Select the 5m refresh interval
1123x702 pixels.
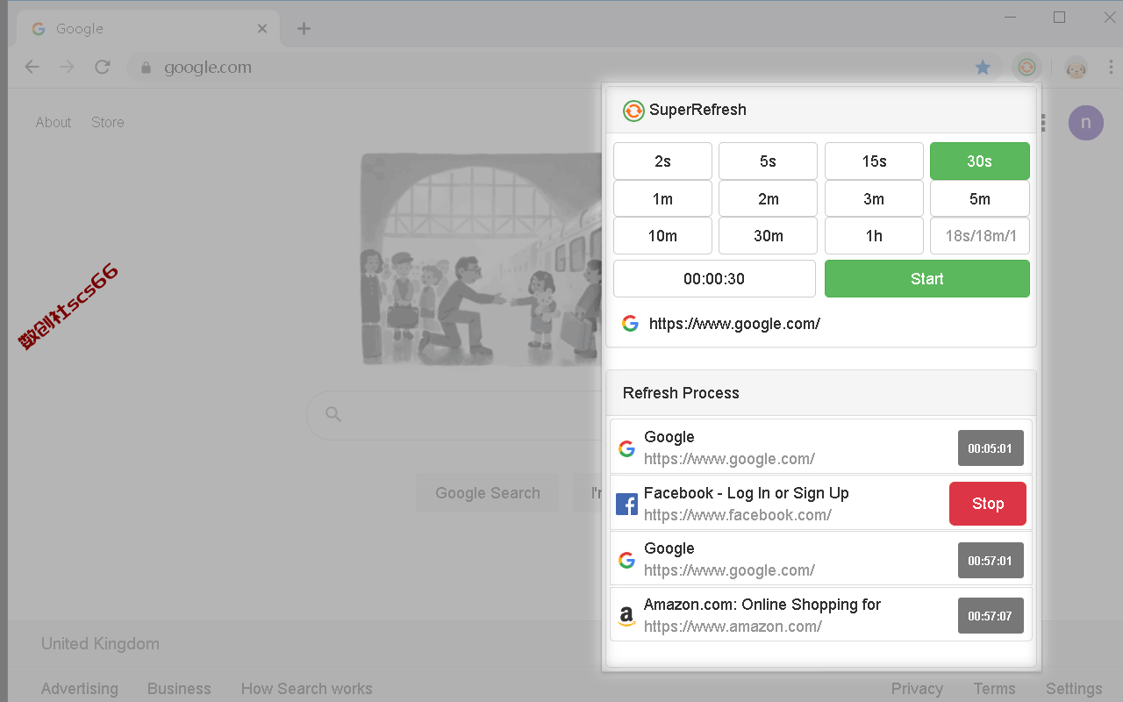coord(980,199)
